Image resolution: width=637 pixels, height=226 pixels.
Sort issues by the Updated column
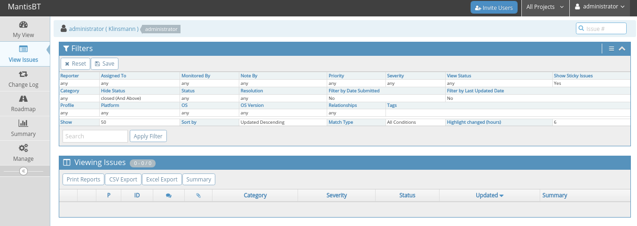pos(487,196)
